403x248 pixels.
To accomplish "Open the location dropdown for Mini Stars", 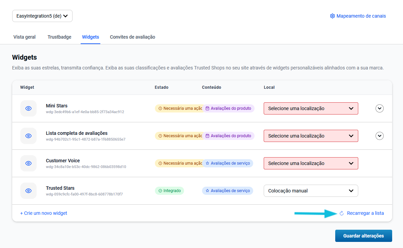I will tap(311, 108).
